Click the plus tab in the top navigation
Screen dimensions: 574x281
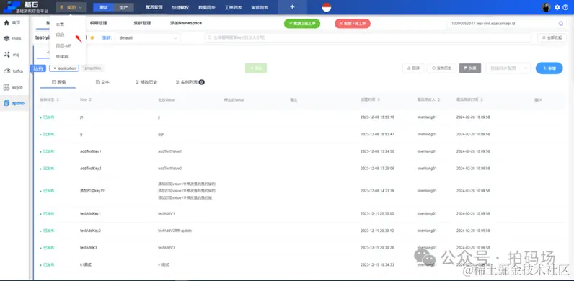point(292,7)
